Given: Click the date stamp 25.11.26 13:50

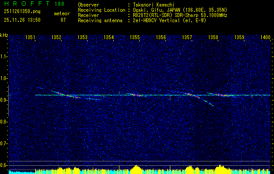Looking at the screenshot, I should [x=22, y=20].
